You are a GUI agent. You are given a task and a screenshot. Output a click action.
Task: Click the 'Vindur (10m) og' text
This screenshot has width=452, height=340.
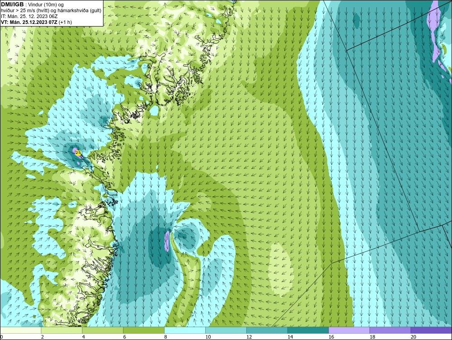pyautogui.click(x=47, y=5)
